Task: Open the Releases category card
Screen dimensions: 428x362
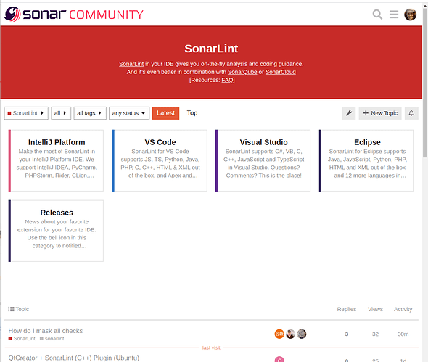Action: (x=56, y=231)
